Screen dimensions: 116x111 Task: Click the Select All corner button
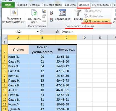point(4,38)
